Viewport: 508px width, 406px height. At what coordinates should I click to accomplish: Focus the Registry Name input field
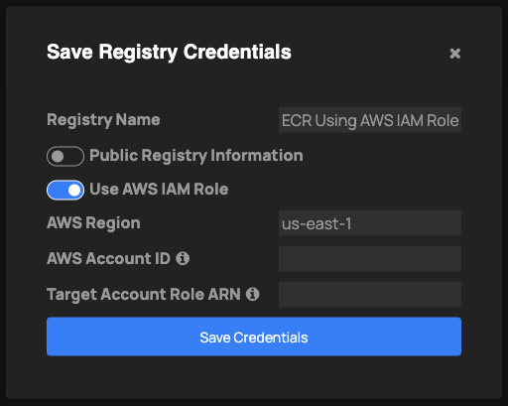[370, 120]
